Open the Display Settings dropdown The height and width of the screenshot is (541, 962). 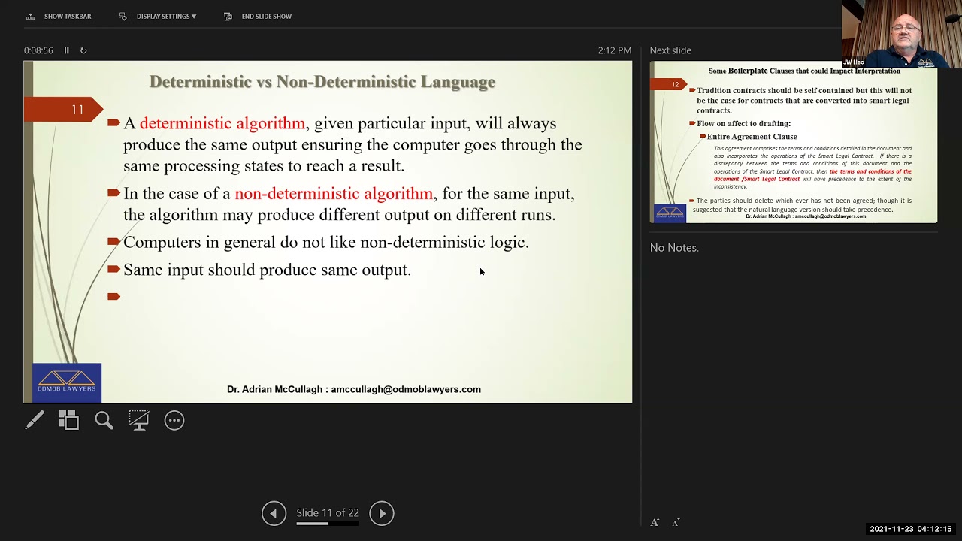click(158, 16)
